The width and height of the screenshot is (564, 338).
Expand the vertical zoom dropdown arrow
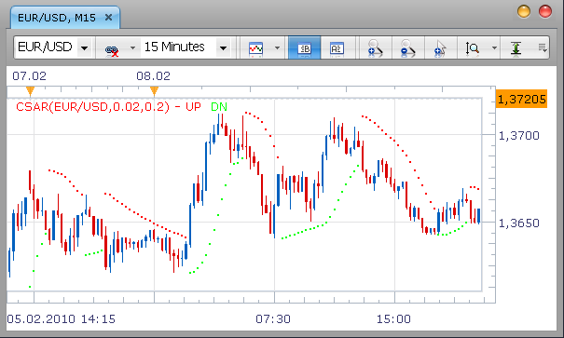494,47
